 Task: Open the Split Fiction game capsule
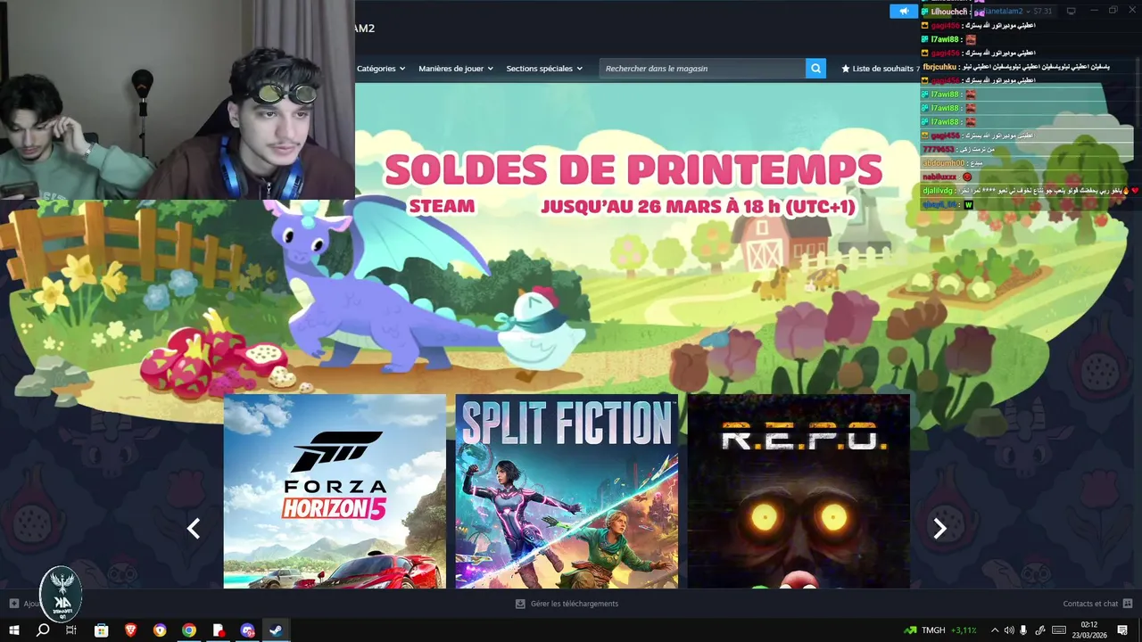(567, 491)
